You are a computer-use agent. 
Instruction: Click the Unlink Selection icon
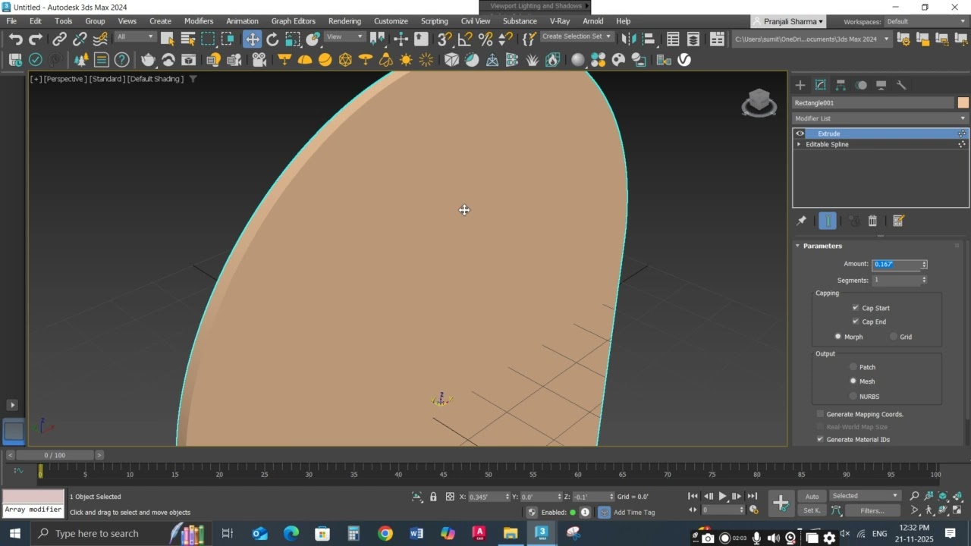(80, 39)
